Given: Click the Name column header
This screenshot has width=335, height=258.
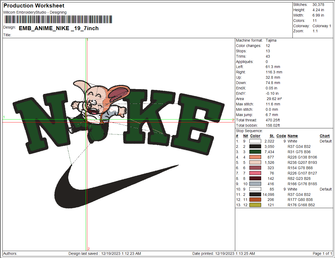Looking at the screenshot, I should 293,136.
